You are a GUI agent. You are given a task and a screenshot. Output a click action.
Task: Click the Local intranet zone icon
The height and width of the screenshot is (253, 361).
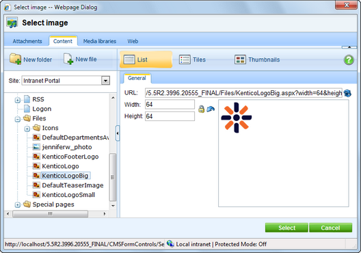click(170, 243)
